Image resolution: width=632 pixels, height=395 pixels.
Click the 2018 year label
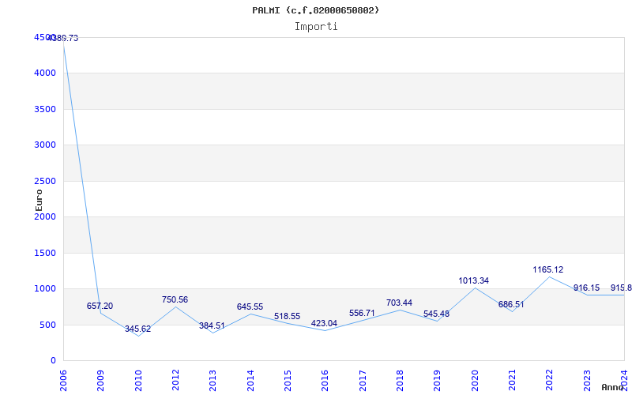point(400,381)
